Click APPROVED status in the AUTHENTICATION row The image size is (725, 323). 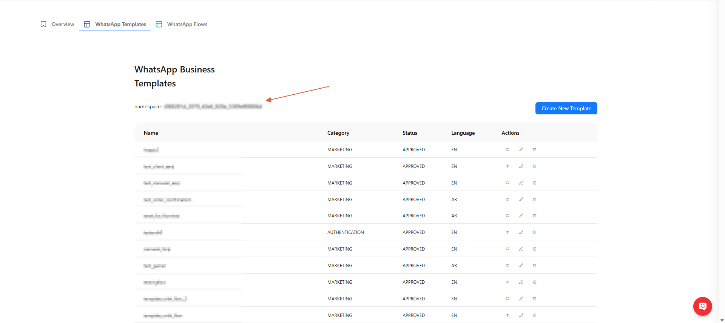click(x=414, y=232)
